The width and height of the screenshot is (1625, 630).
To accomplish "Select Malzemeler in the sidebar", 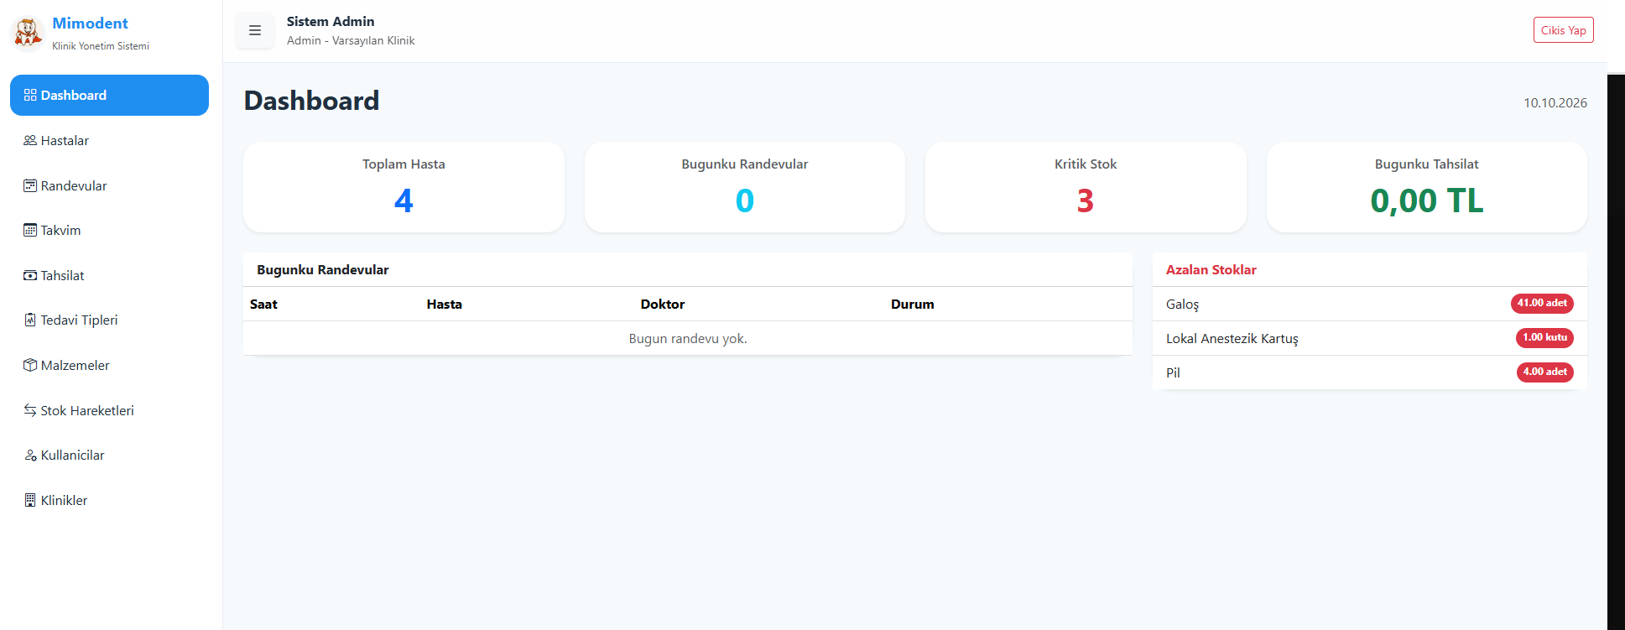I will pyautogui.click(x=109, y=365).
